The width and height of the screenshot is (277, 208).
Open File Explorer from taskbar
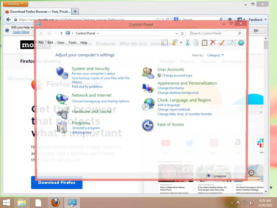[x=22, y=202]
